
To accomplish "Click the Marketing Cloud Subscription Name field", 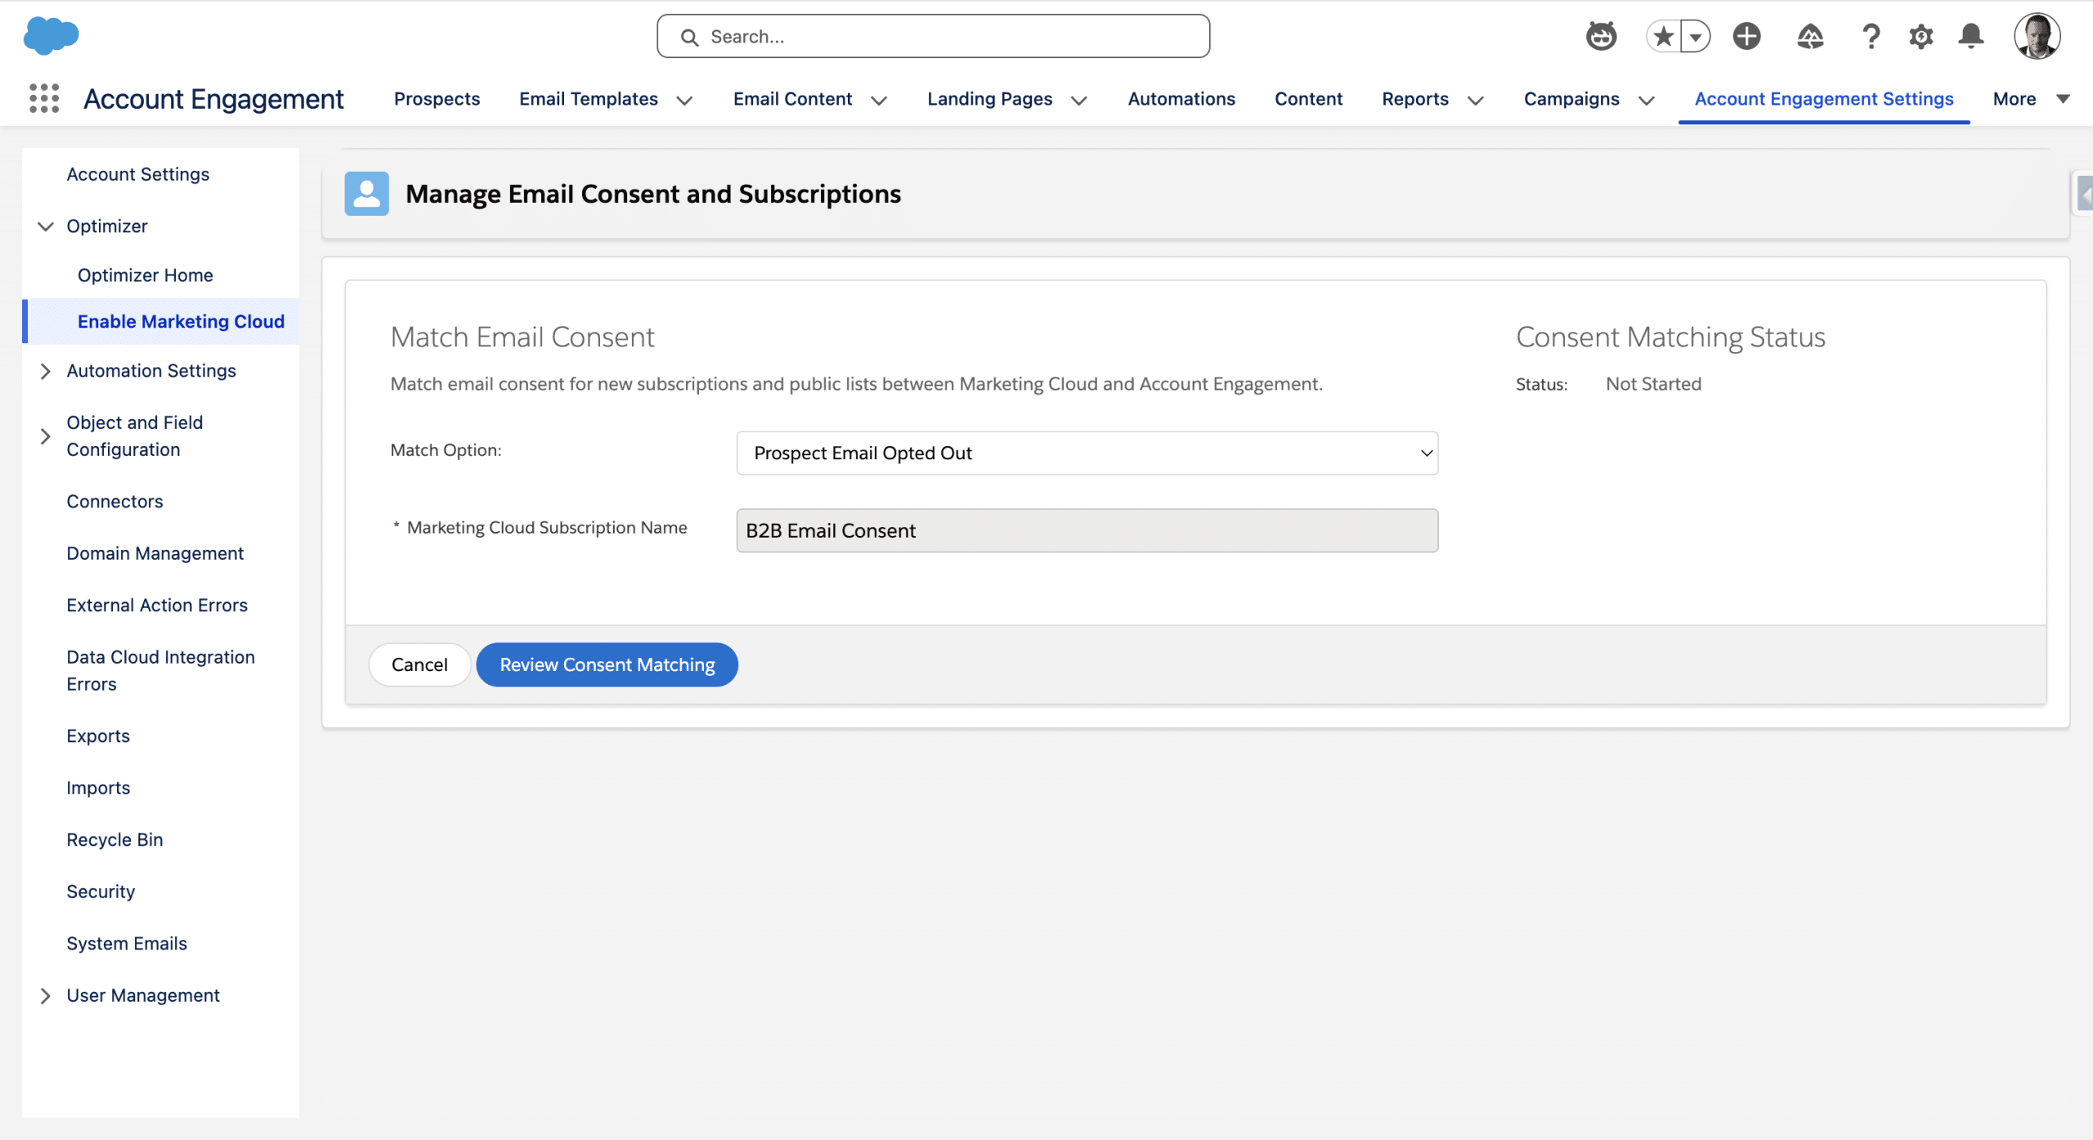I will tap(1087, 530).
